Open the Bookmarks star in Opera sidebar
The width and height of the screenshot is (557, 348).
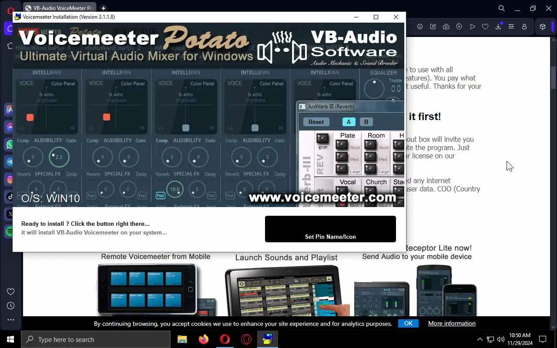[x=10, y=46]
